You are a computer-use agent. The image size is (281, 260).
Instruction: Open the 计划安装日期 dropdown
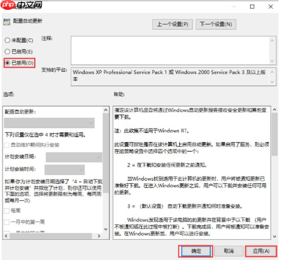pyautogui.click(x=74, y=157)
